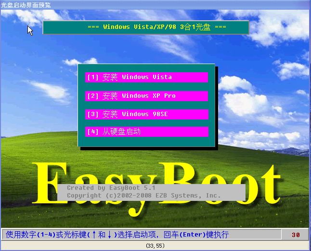
Task: Click the Copyright EZB Systems, Inc. line
Action: point(143,196)
